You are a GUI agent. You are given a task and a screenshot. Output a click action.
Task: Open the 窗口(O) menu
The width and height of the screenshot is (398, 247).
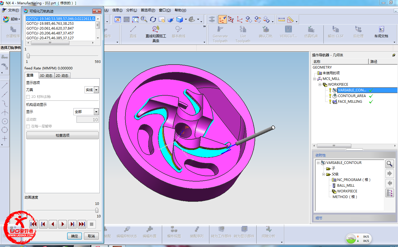165,10
